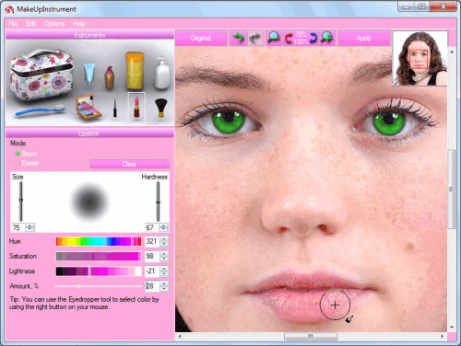Image resolution: width=461 pixels, height=346 pixels.
Task: Click the Amount value field 28
Action: (152, 286)
